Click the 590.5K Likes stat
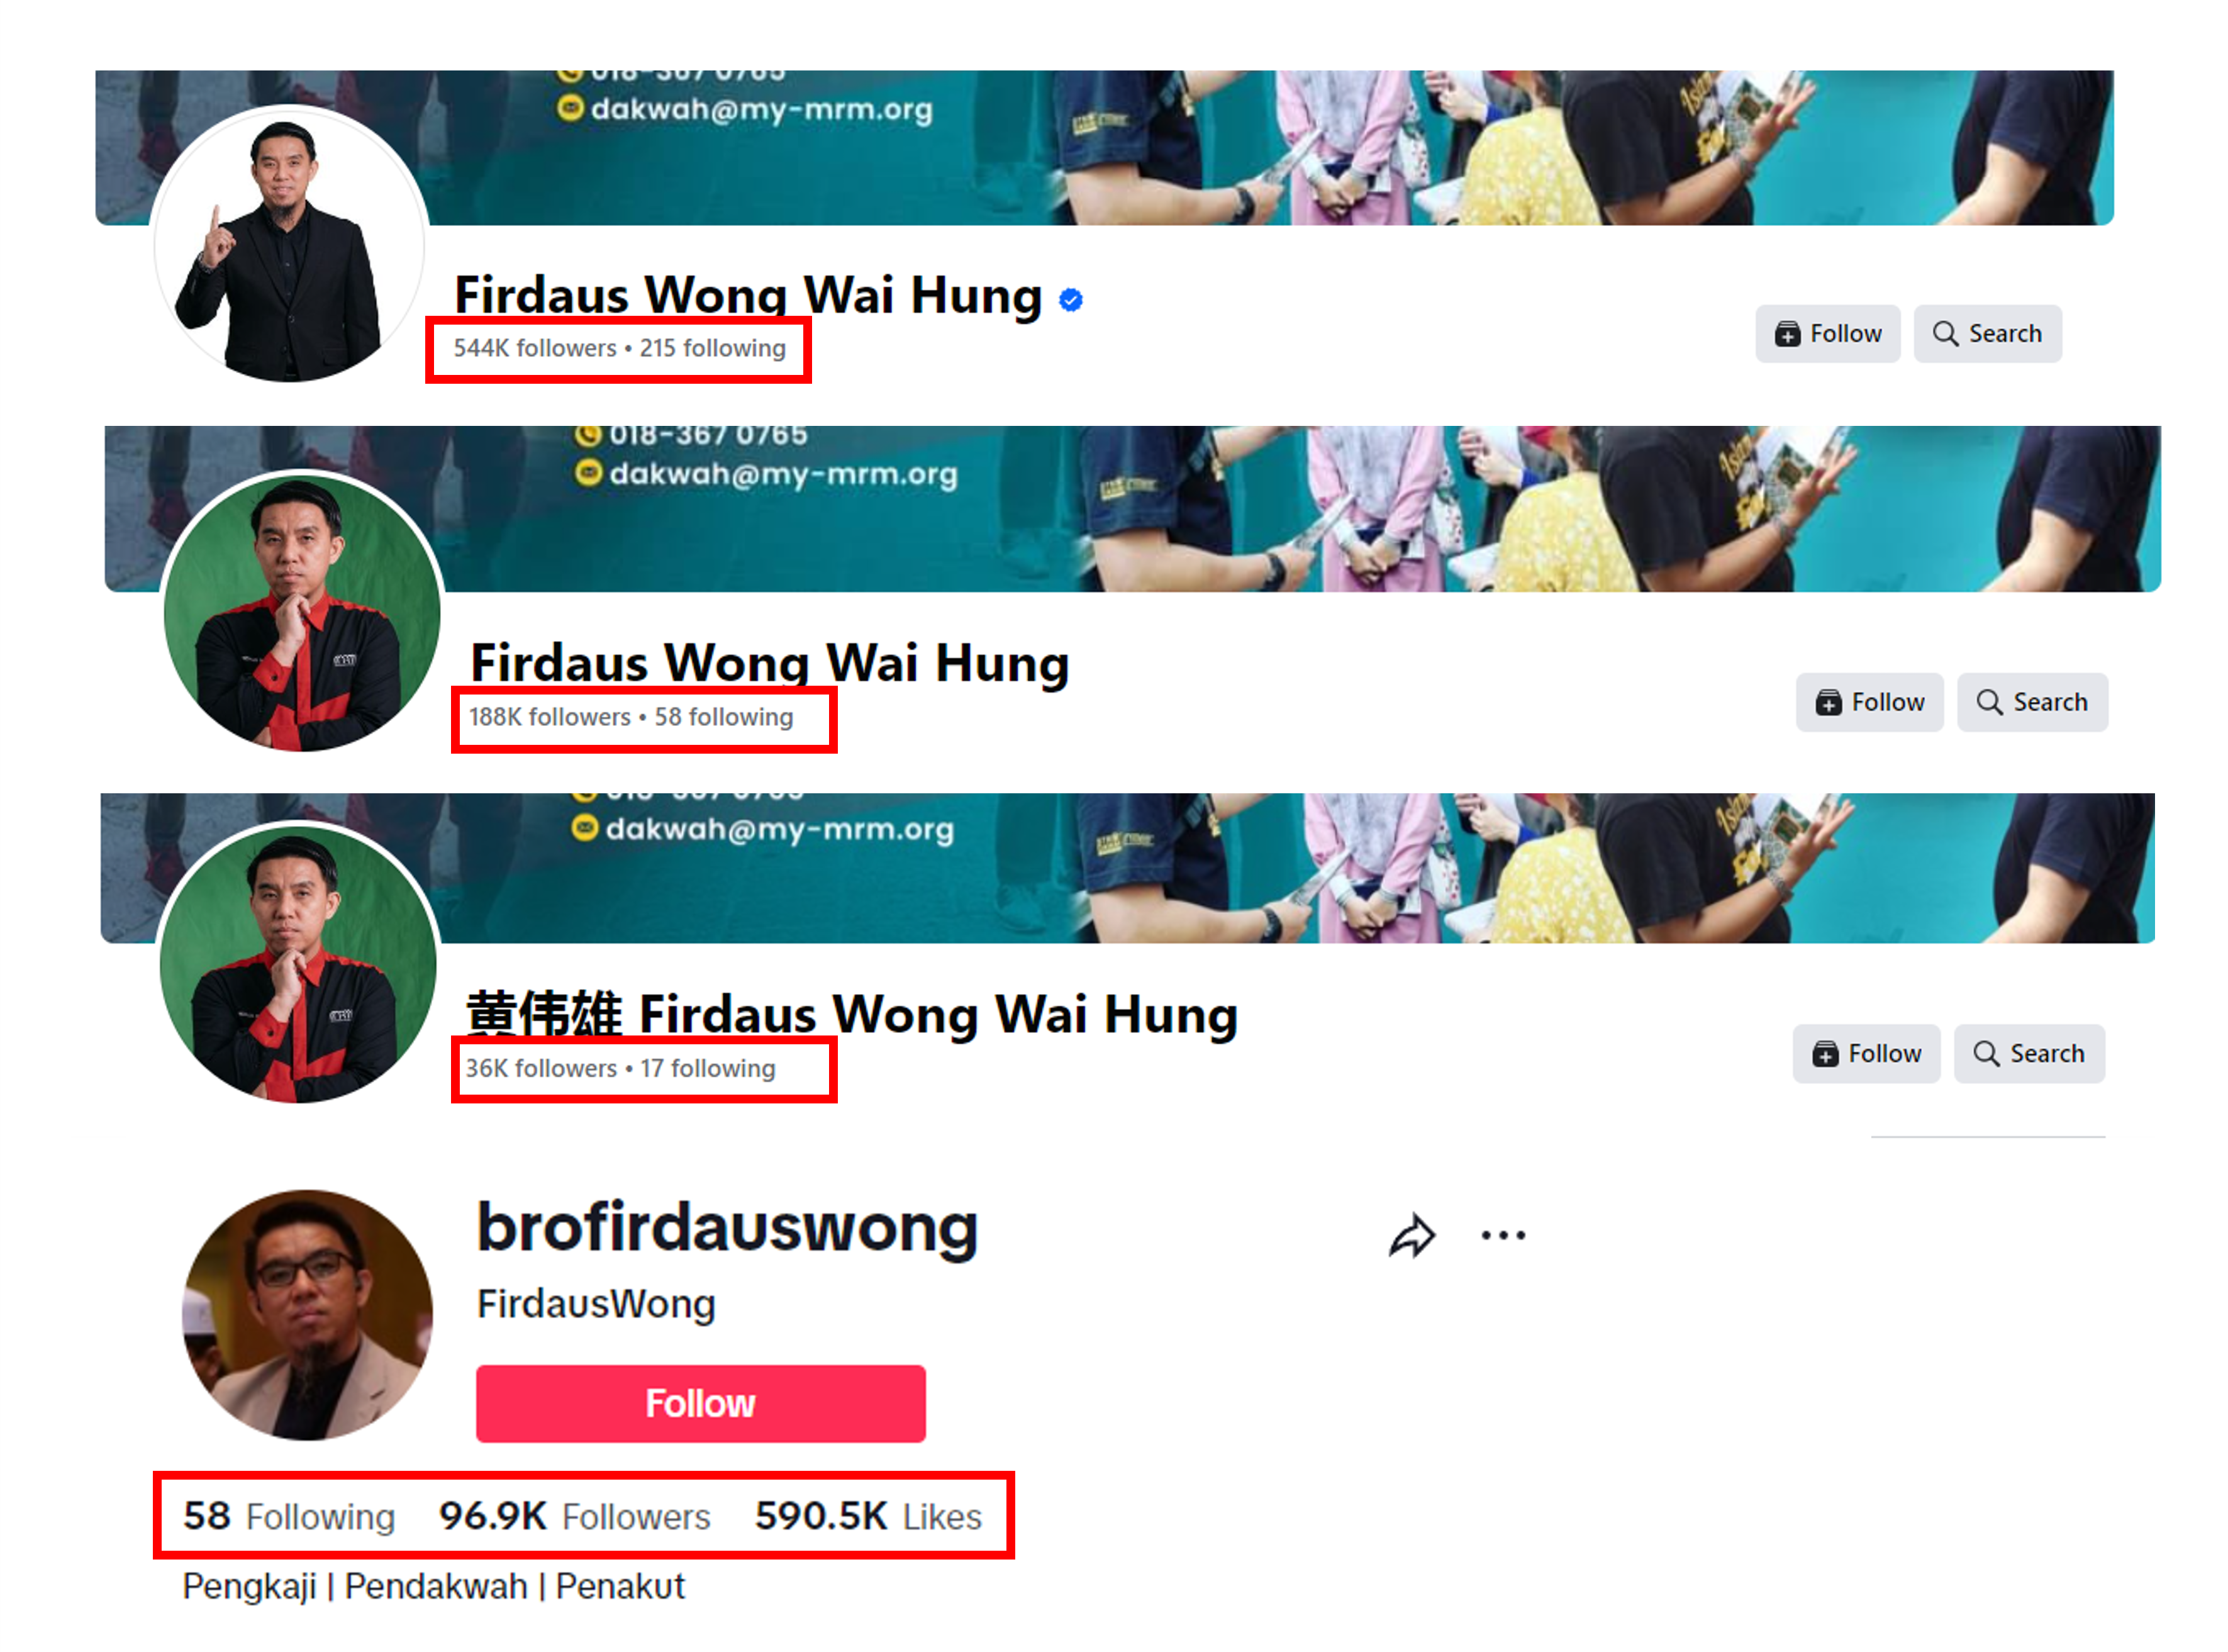 (x=868, y=1516)
